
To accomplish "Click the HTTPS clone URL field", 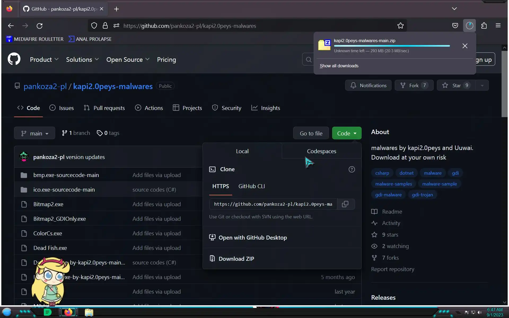I will pos(273,204).
